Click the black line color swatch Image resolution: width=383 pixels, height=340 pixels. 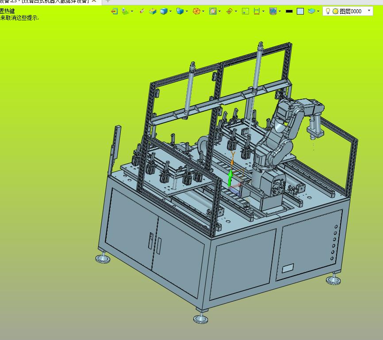click(x=289, y=11)
